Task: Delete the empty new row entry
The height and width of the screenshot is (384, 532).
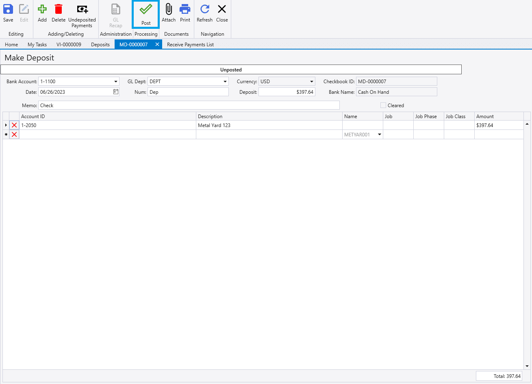Action: [14, 134]
